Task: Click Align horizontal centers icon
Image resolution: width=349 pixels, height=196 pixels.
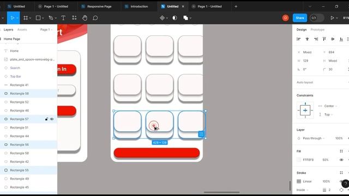Action: (x=307, y=39)
